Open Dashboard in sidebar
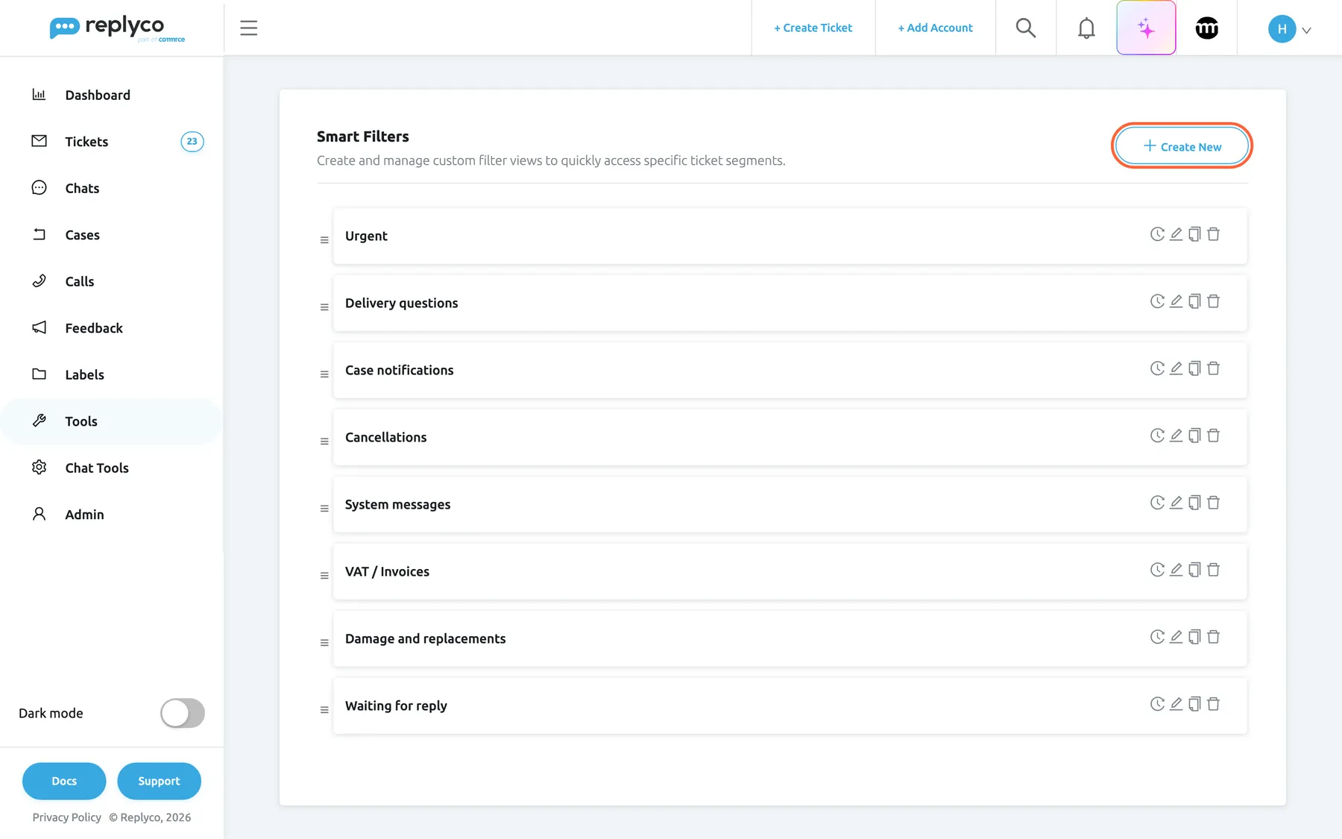1342x839 pixels. point(112,95)
